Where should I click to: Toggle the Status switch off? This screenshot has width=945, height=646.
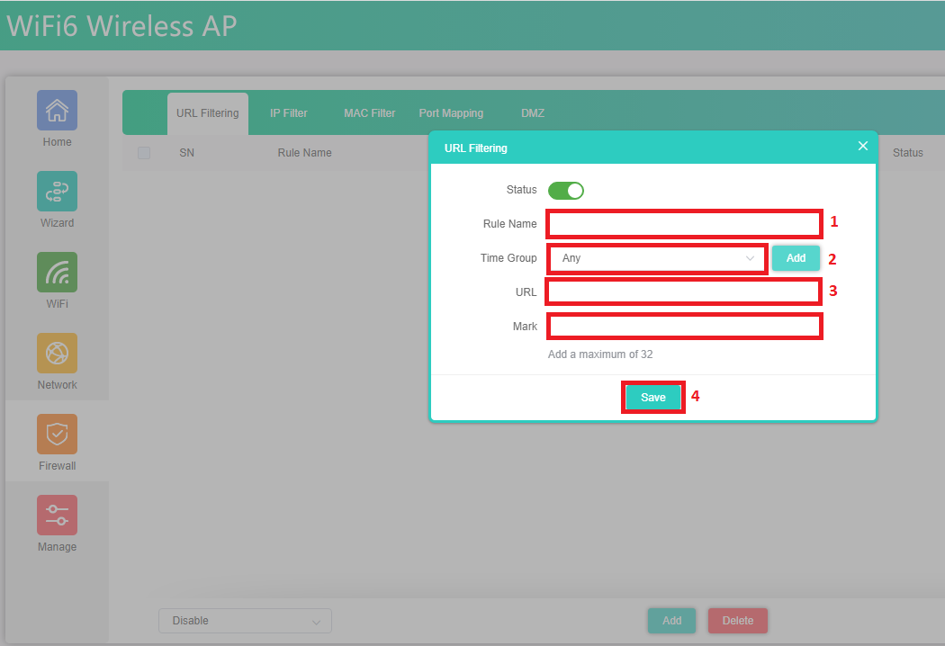pyautogui.click(x=566, y=191)
